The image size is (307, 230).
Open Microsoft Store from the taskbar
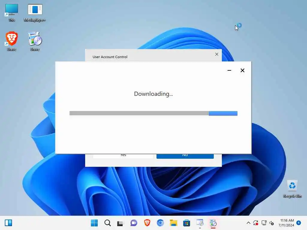tap(186, 223)
